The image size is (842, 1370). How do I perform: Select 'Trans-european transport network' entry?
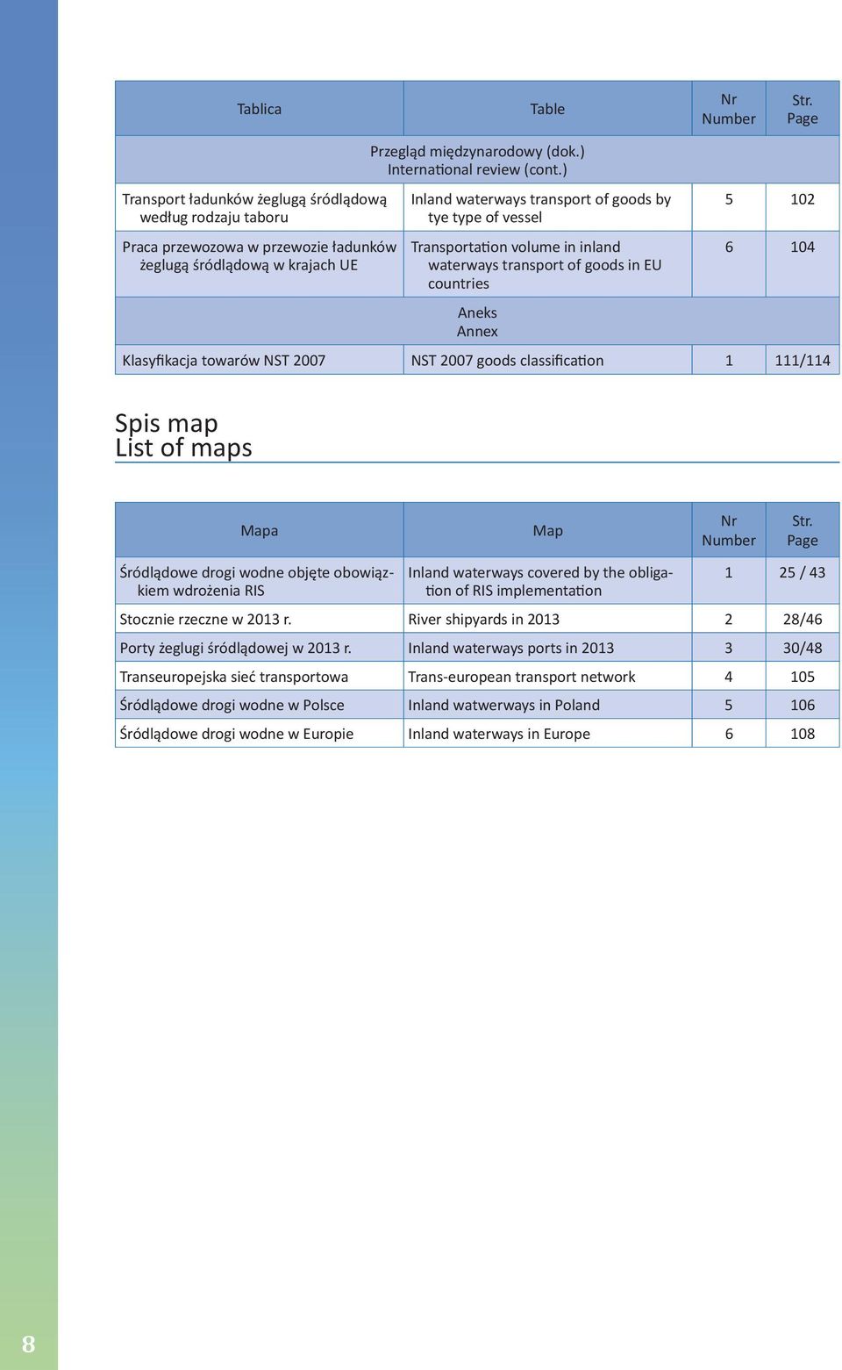(521, 677)
